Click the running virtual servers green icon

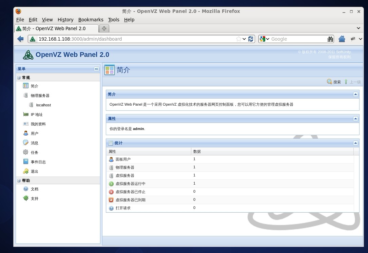pos(111,184)
